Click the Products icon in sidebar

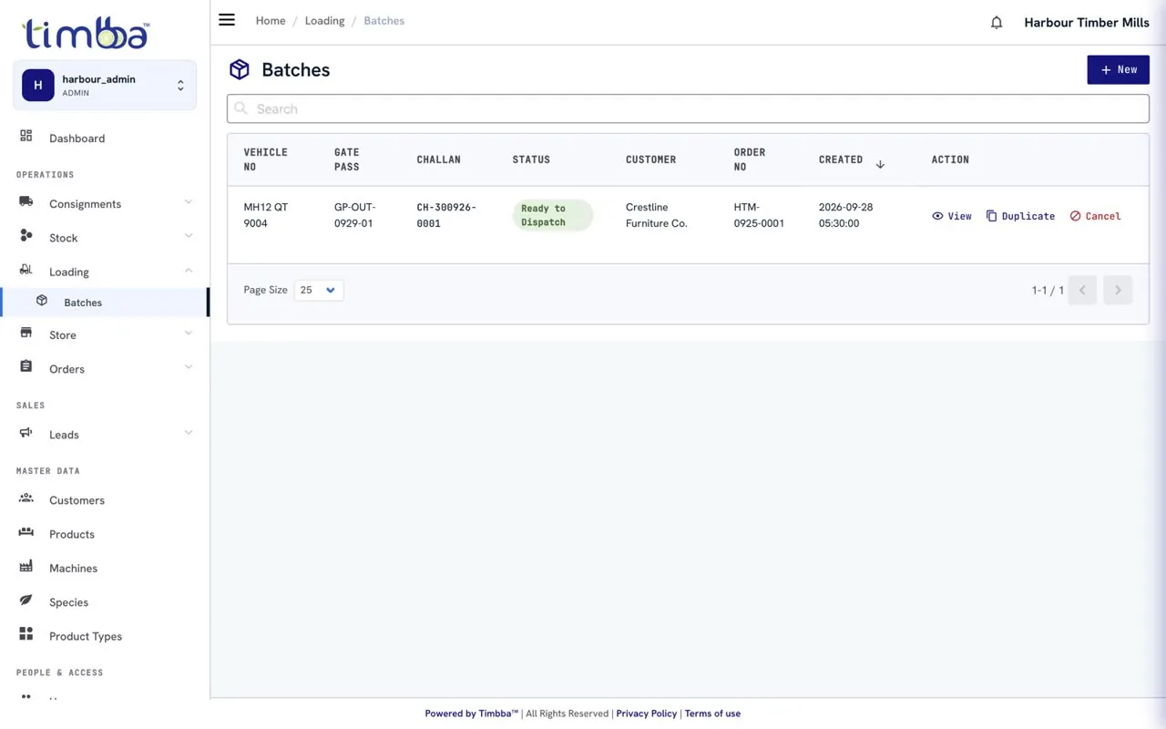point(26,532)
